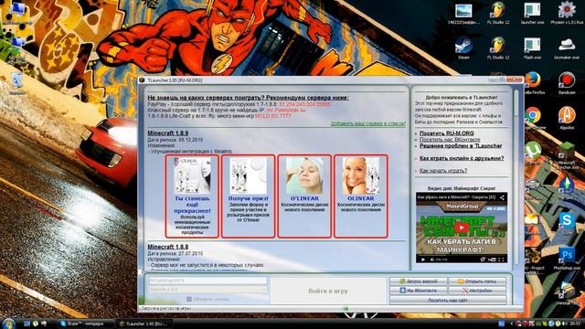The width and height of the screenshot is (585, 329).
Task: Click OLINEAR ad with smiling woman
Action: pyautogui.click(x=361, y=196)
